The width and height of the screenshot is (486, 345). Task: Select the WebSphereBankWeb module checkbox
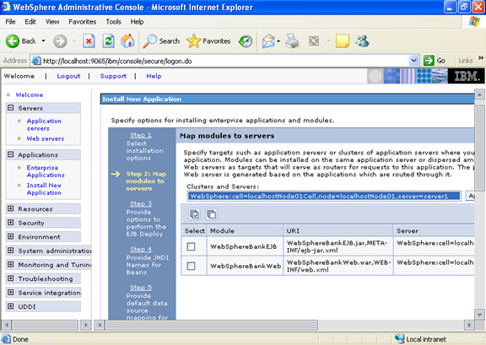click(192, 266)
